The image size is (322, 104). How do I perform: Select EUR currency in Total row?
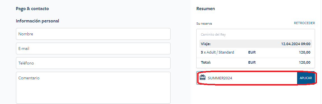pos(252,62)
